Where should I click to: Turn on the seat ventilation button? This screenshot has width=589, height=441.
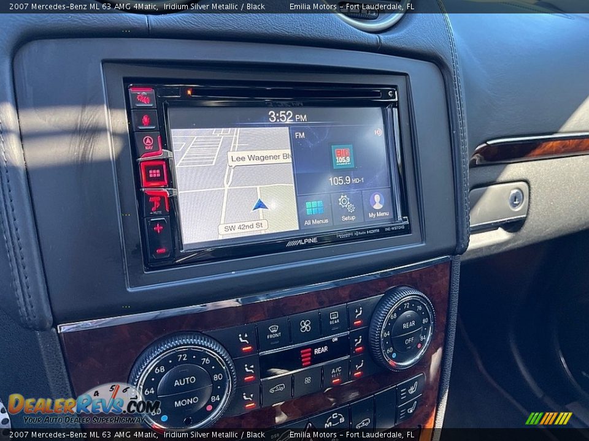pos(409,410)
